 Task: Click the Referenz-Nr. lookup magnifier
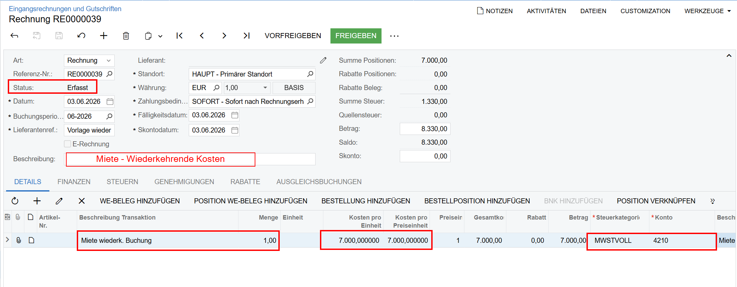109,74
